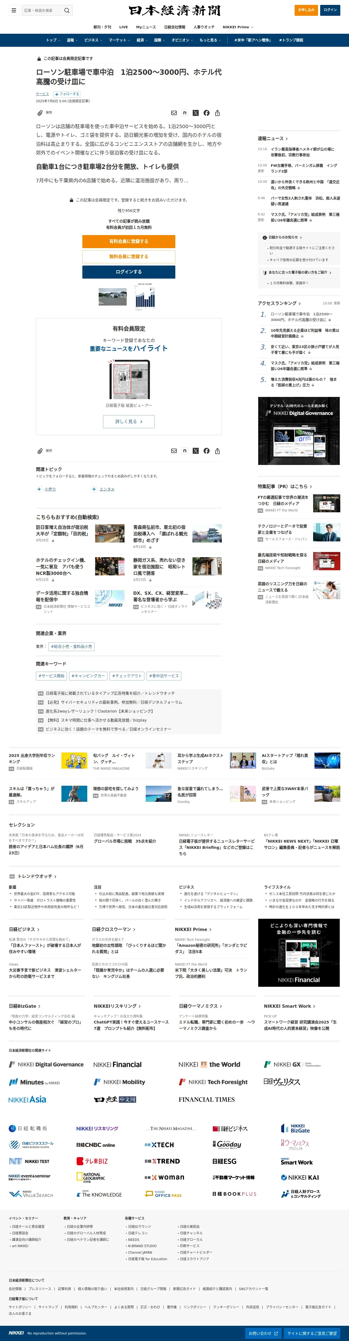Image resolution: width=349 pixels, height=1341 pixels.
Task: Share on note via the 'n' icon under the date line
Action: [185, 113]
